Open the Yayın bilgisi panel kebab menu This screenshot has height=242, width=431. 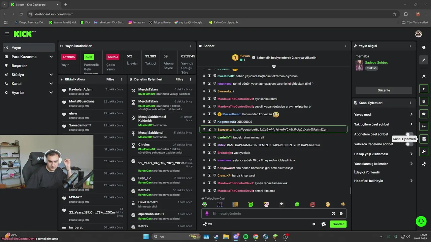pyautogui.click(x=410, y=46)
